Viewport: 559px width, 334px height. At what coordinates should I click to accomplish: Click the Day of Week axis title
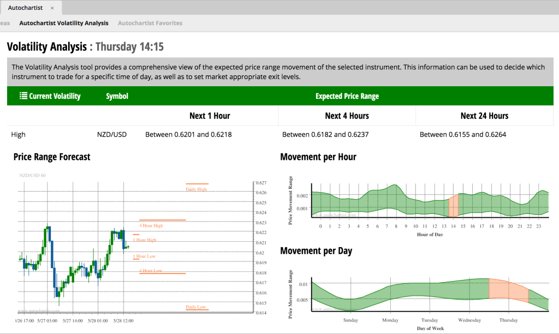tap(430, 329)
